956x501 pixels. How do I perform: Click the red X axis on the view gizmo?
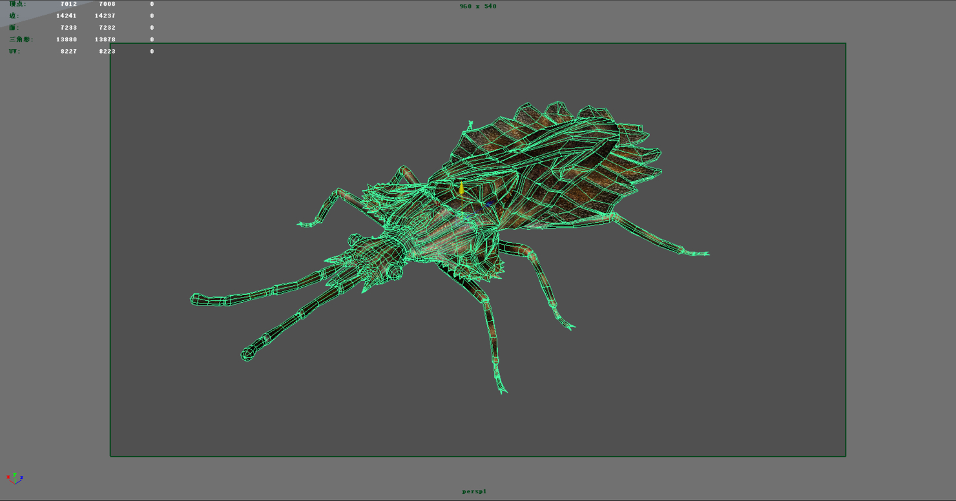click(8, 477)
